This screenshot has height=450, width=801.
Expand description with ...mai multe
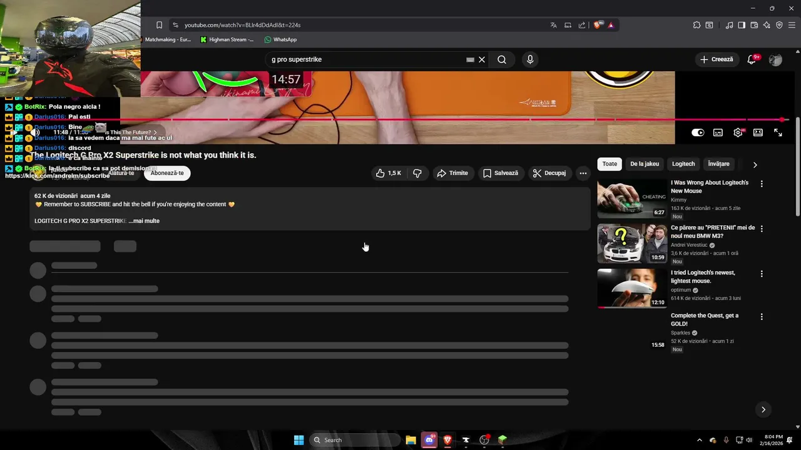pyautogui.click(x=144, y=221)
